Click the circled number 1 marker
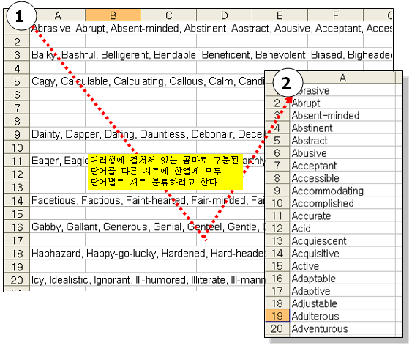Viewport: 412px width, 346px height. click(x=20, y=16)
